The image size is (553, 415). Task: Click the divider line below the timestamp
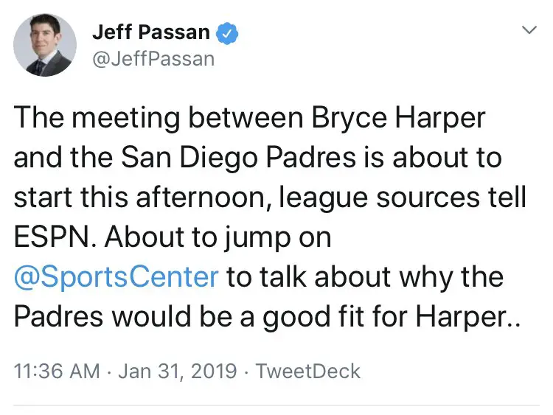[x=276, y=405]
